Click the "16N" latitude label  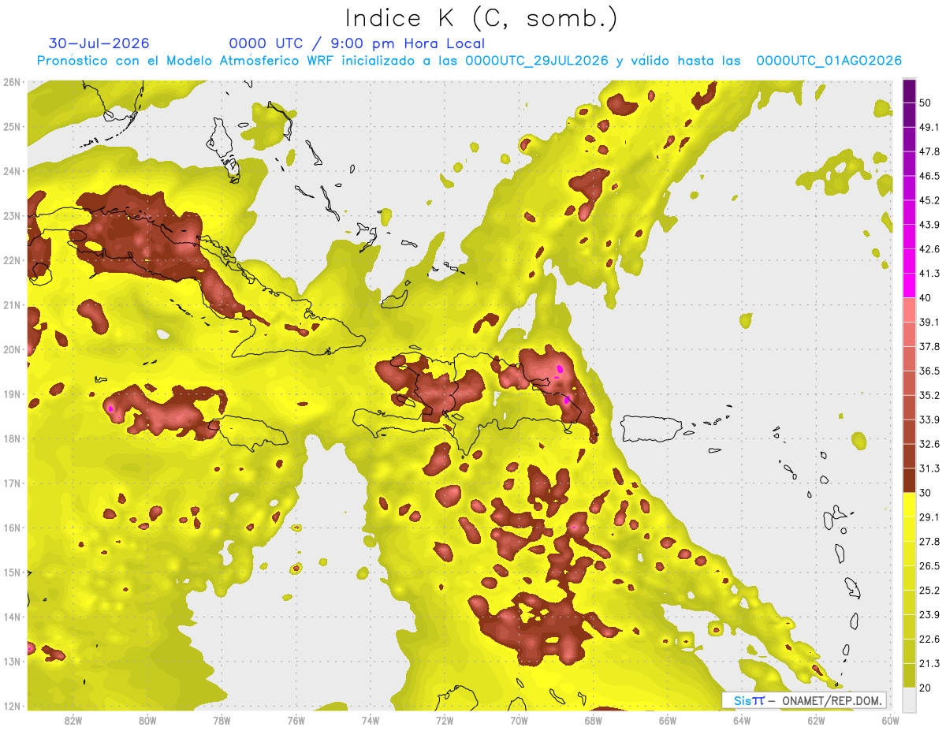click(x=12, y=528)
